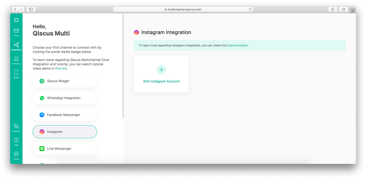
Task: Click the Messenger icon next to Facebook Messenger
Action: [x=42, y=115]
